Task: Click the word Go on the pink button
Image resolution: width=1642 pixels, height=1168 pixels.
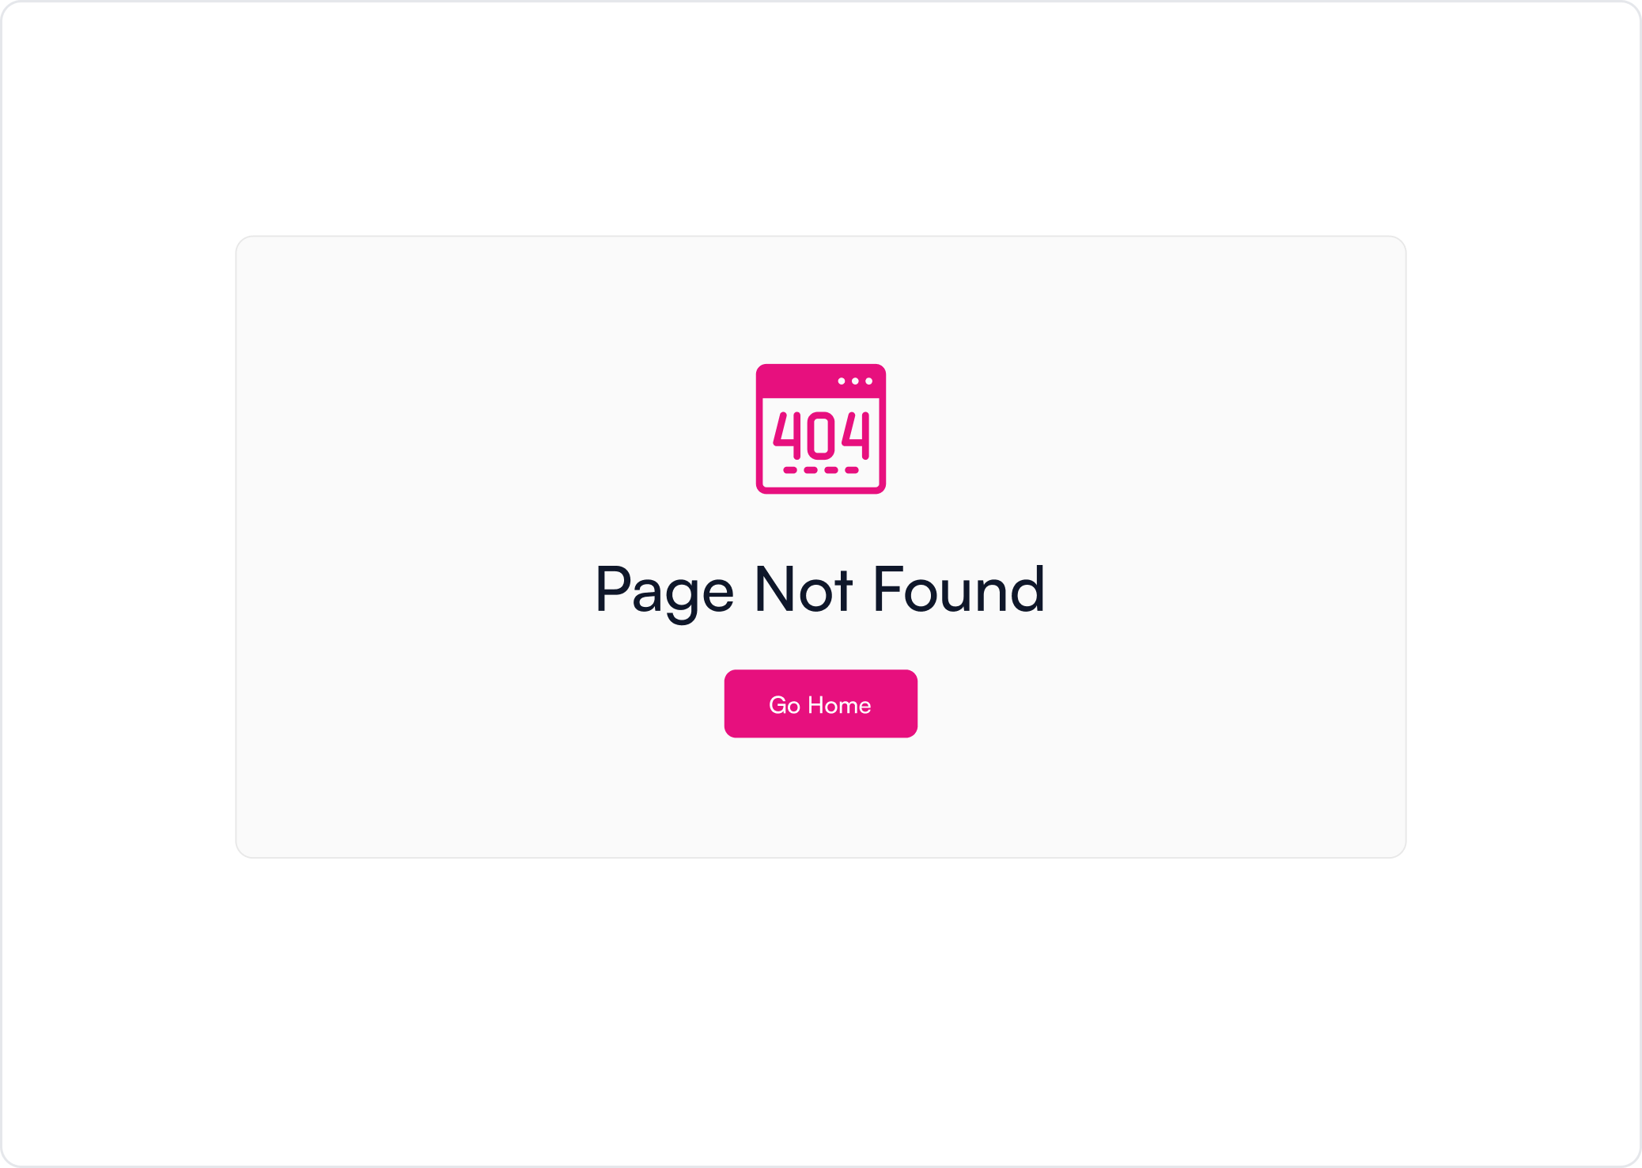Action: tap(785, 705)
